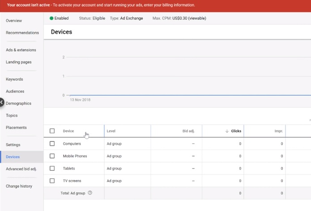Click the Total: Ad group row label
Screen dimensions: 311x211
pyautogui.click(x=73, y=193)
